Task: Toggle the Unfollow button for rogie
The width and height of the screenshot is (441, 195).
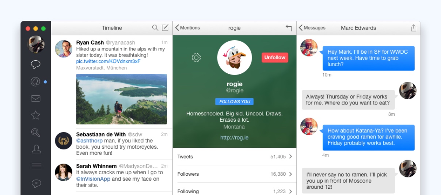Action: pyautogui.click(x=275, y=57)
